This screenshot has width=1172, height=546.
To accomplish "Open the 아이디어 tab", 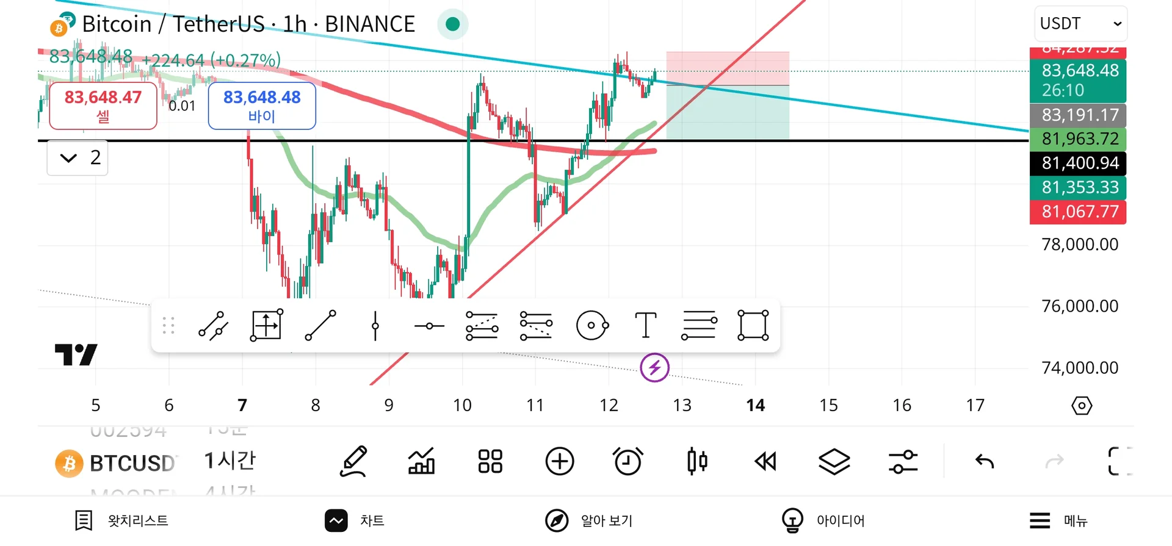I will pos(823,520).
